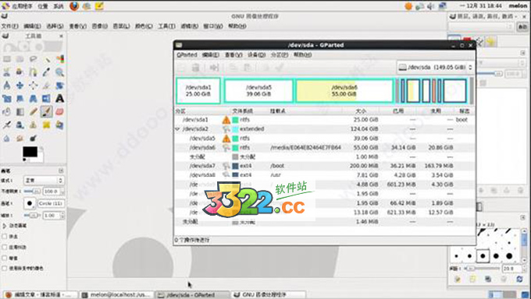The width and height of the screenshot is (531, 299).
Task: Select the Rectangle Select tool in GIMP toolbox
Action: (7, 59)
